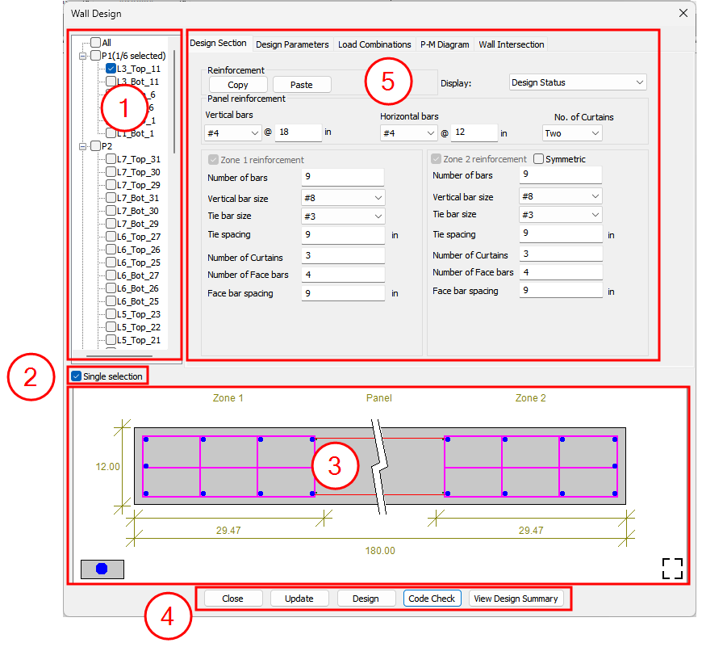Viewport: 702px width, 647px height.
Task: Open the Load Combinations tab
Action: pyautogui.click(x=374, y=44)
